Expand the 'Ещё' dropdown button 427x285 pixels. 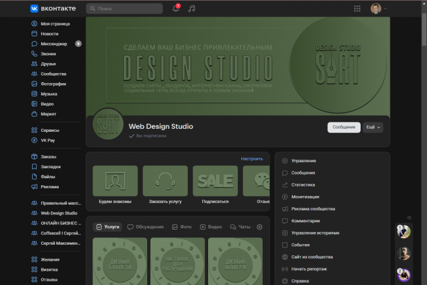(x=372, y=127)
